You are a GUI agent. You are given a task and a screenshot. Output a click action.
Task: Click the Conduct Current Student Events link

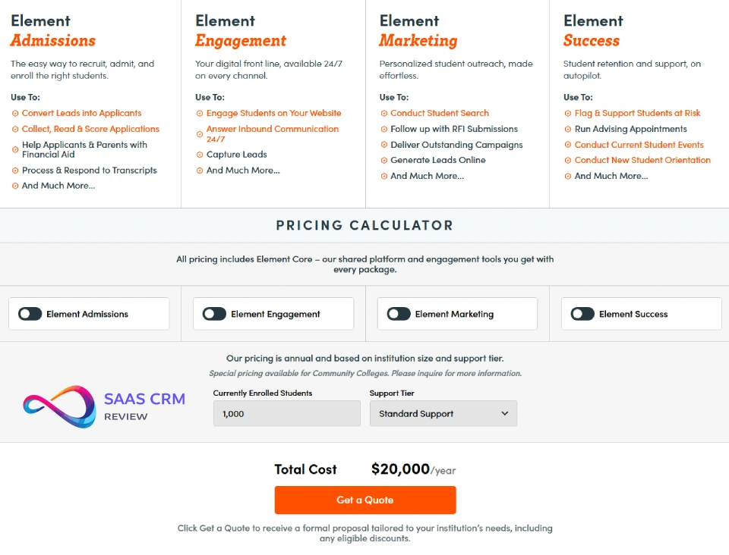pos(639,145)
